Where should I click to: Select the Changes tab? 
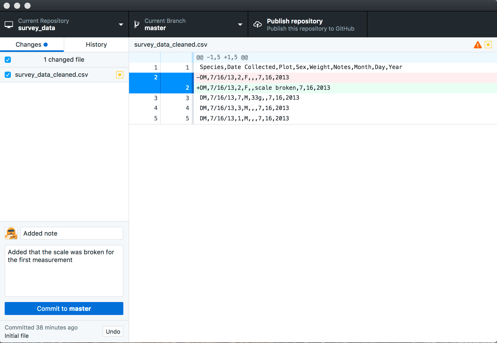click(29, 44)
